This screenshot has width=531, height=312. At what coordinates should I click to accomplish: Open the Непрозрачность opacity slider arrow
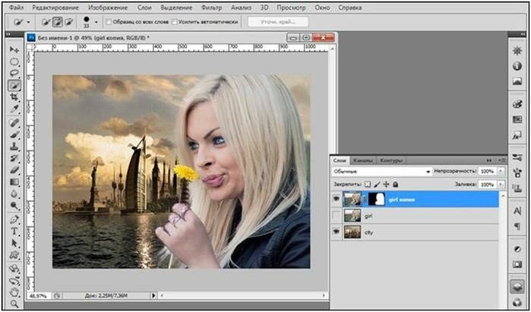pyautogui.click(x=501, y=172)
